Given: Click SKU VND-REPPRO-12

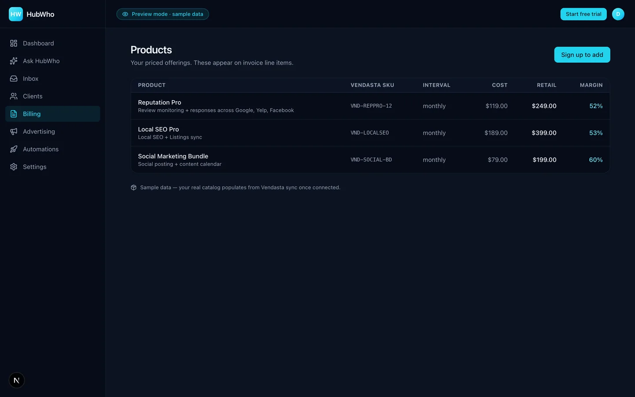Looking at the screenshot, I should click(x=371, y=106).
